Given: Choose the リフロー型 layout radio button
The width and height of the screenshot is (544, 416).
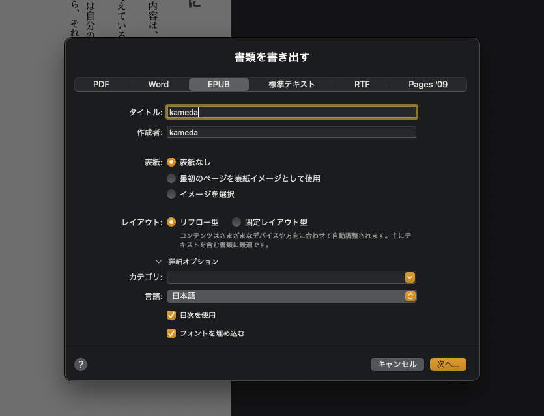Looking at the screenshot, I should 171,222.
